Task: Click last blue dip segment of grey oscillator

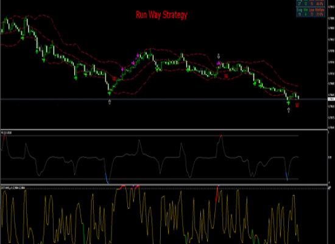Action: point(286,176)
